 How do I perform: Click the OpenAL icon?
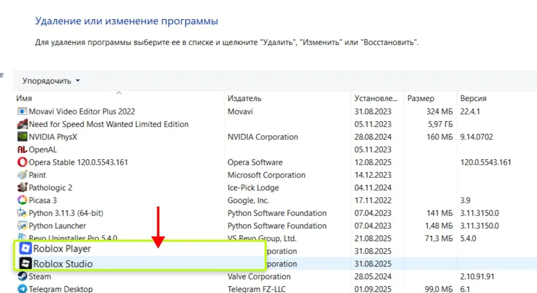click(22, 149)
